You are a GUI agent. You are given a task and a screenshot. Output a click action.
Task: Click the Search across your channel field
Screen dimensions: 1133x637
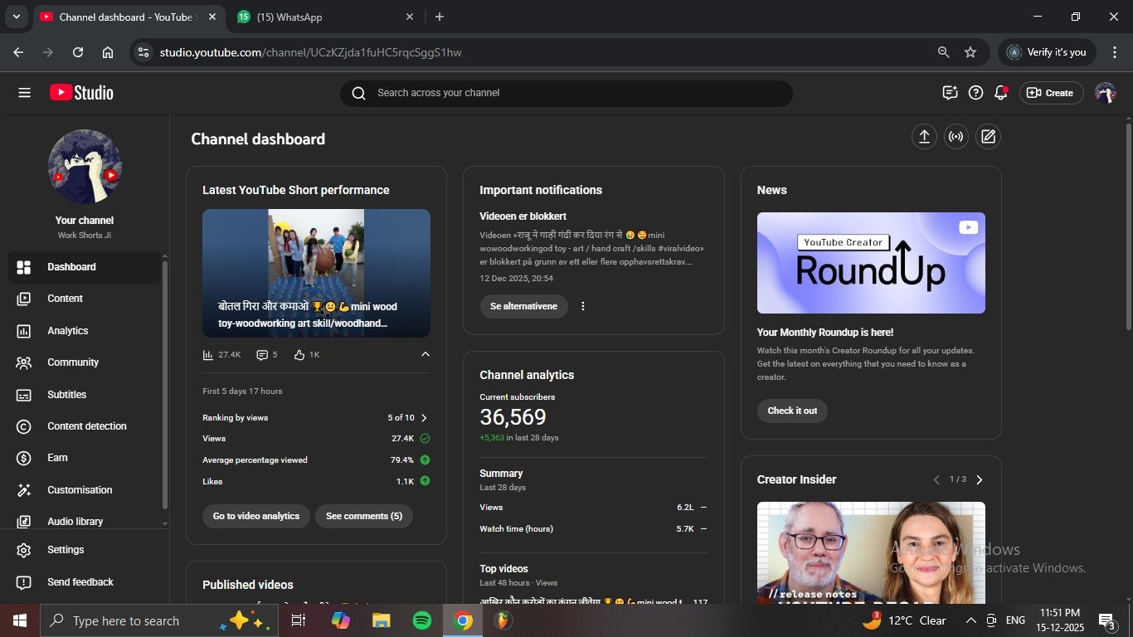566,93
